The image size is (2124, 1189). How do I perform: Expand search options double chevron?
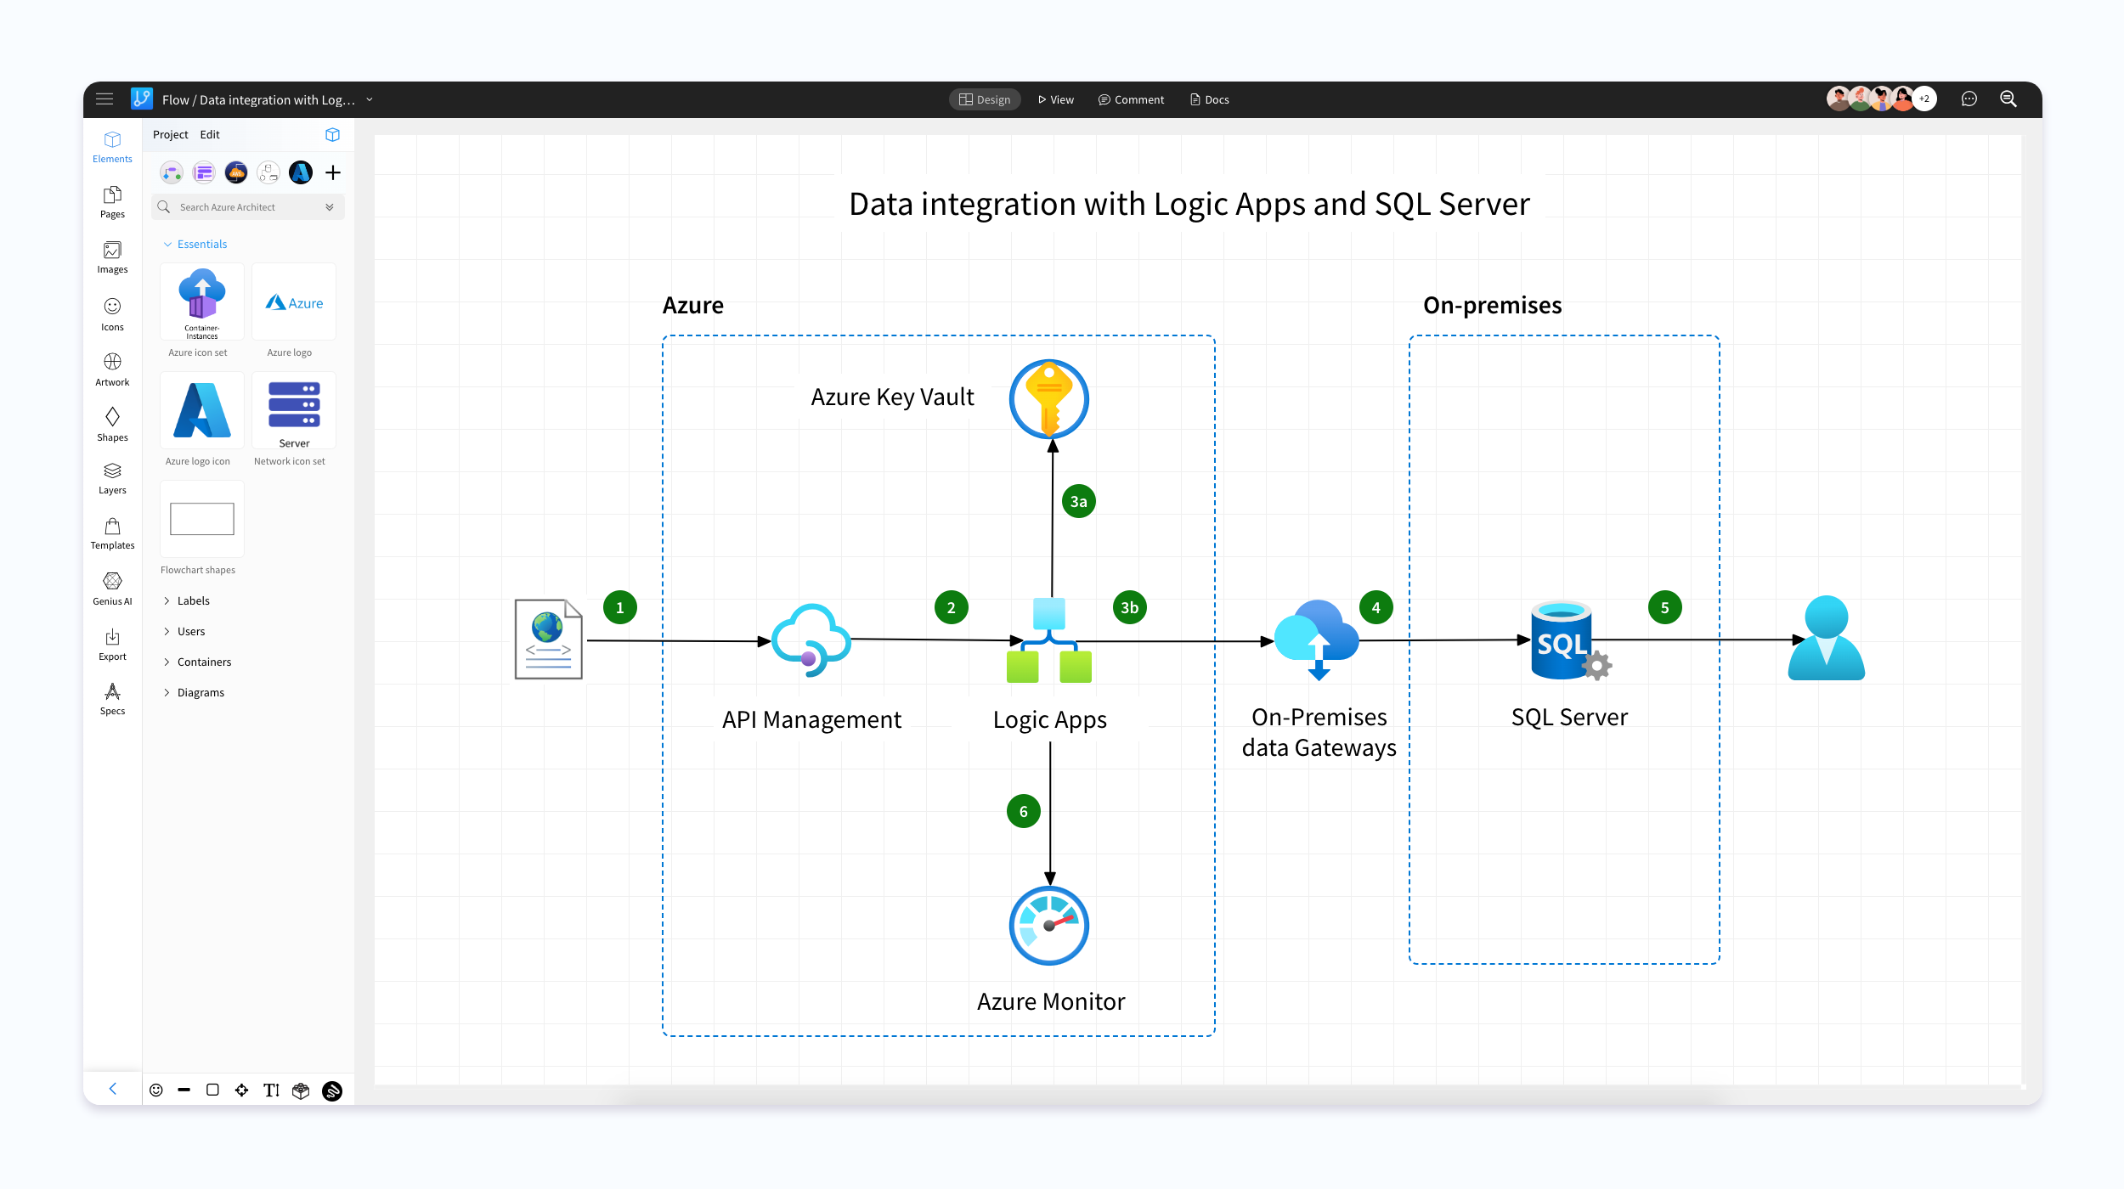(x=330, y=207)
